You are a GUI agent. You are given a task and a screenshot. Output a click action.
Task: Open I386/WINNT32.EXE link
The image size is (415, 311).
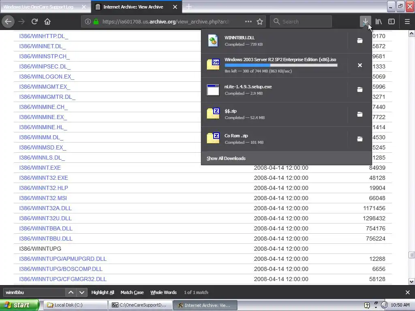point(44,178)
